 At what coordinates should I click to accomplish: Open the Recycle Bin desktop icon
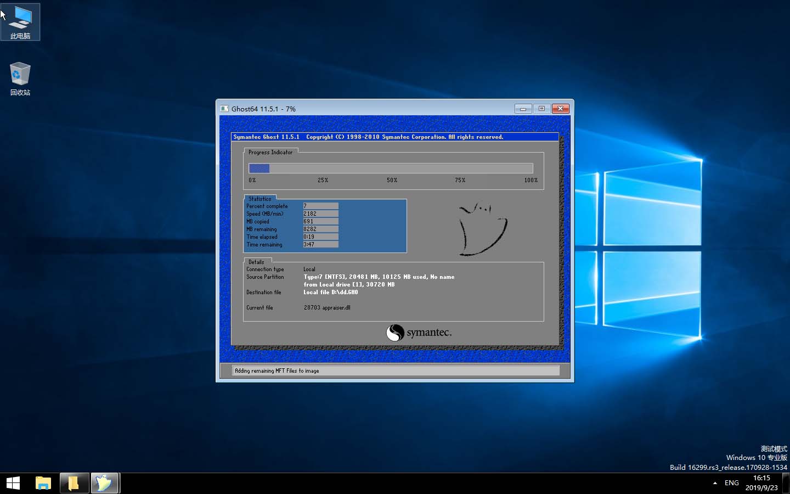click(x=20, y=79)
